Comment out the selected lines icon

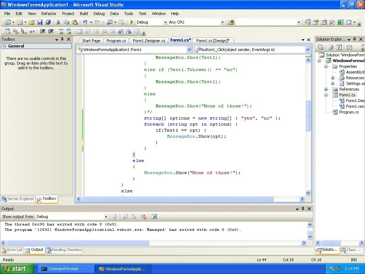(61, 31)
